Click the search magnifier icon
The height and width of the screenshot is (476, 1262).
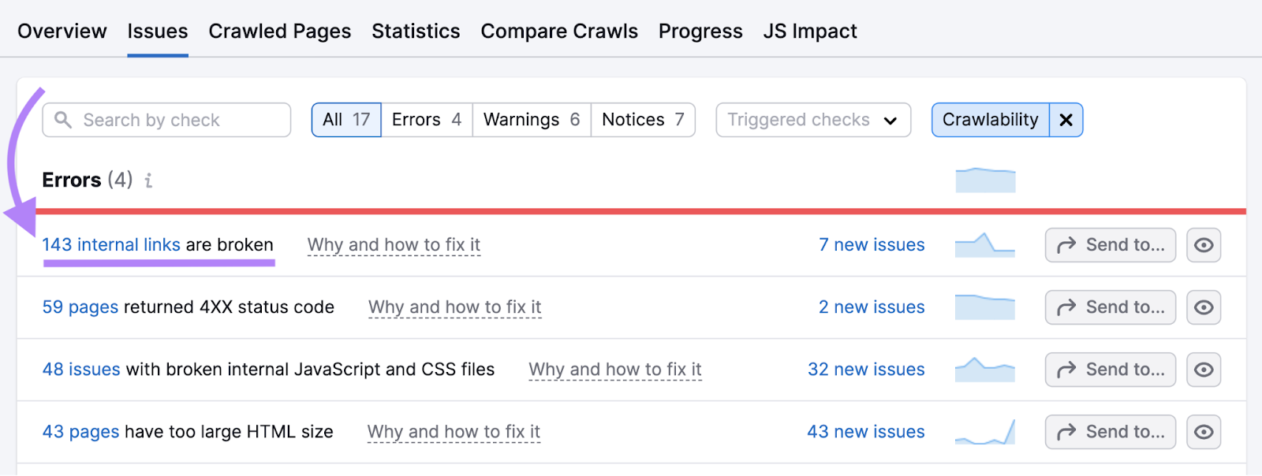point(63,120)
